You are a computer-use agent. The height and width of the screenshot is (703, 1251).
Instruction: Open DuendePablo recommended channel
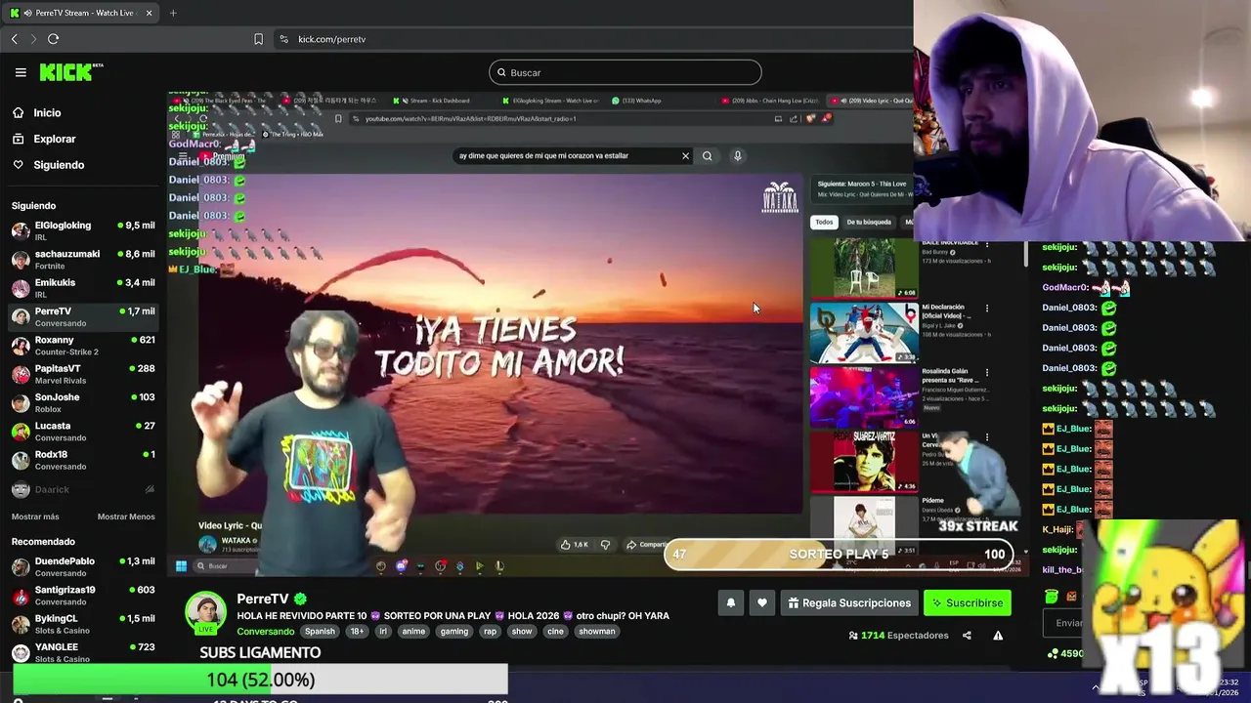click(x=83, y=566)
